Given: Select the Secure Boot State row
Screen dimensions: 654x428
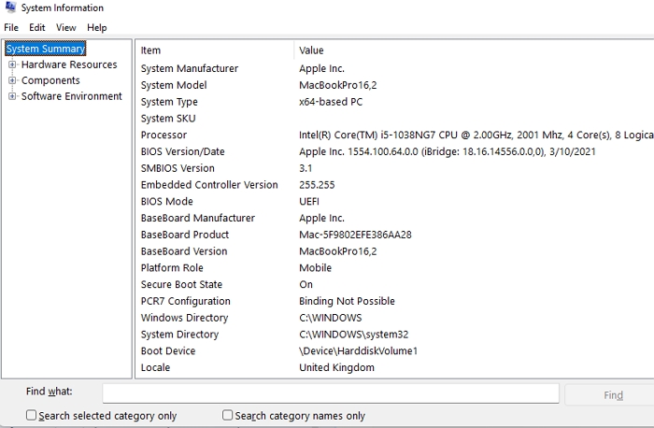Looking at the screenshot, I should pos(395,284).
